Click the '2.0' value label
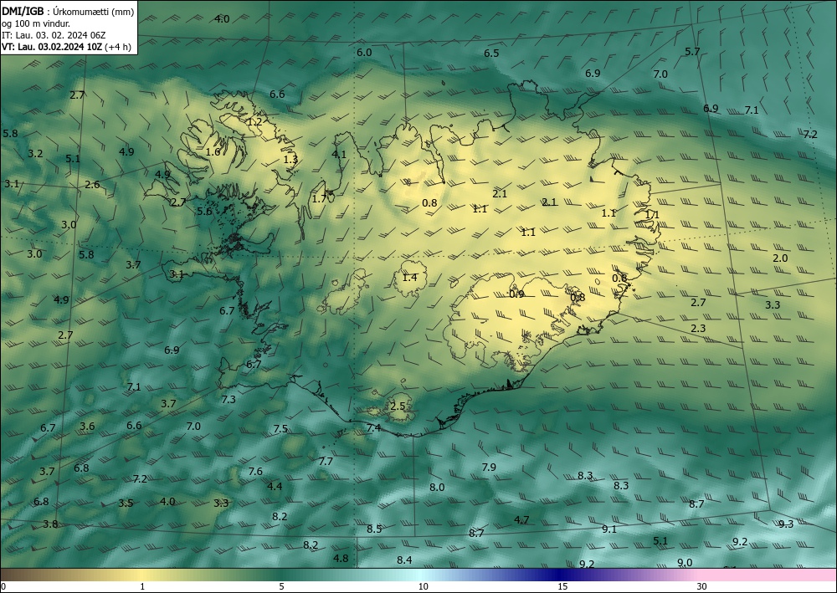The image size is (837, 593). tap(780, 258)
